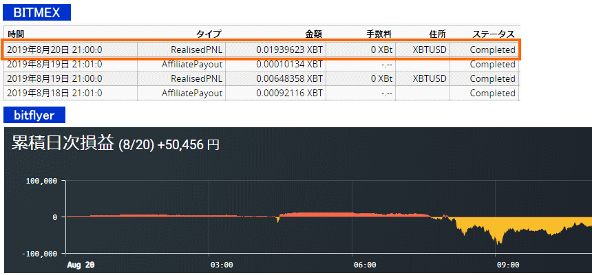This screenshot has width=592, height=275.
Task: Sort by the 時間 column header
Action: click(16, 34)
